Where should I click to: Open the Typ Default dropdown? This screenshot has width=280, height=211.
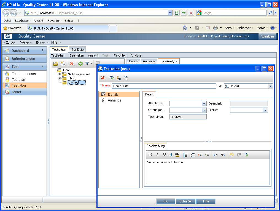pos(271,86)
